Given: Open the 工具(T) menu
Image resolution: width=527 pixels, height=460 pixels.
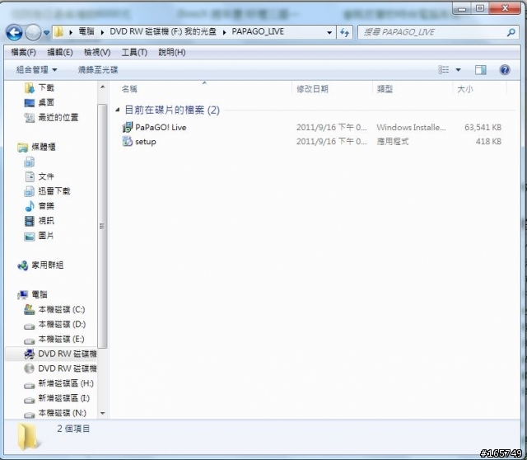Looking at the screenshot, I should (134, 52).
